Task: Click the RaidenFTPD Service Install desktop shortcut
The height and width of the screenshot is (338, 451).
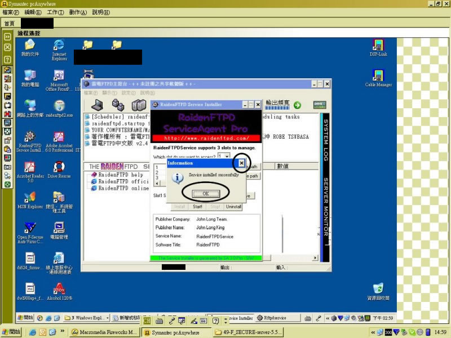Action: point(30,141)
